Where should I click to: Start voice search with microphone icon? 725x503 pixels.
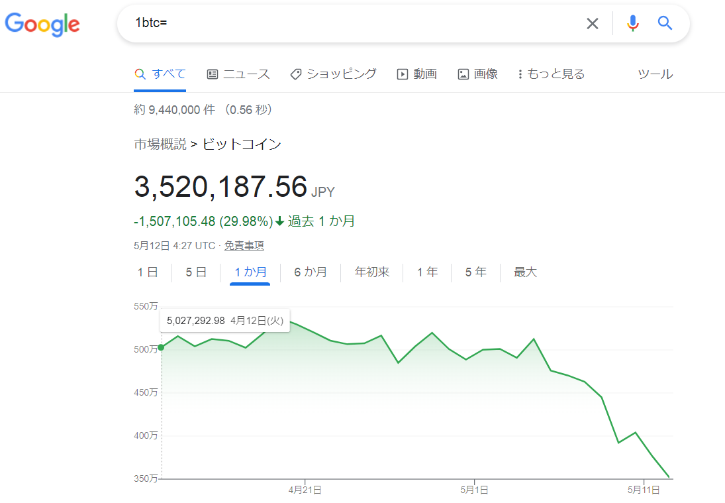[633, 23]
